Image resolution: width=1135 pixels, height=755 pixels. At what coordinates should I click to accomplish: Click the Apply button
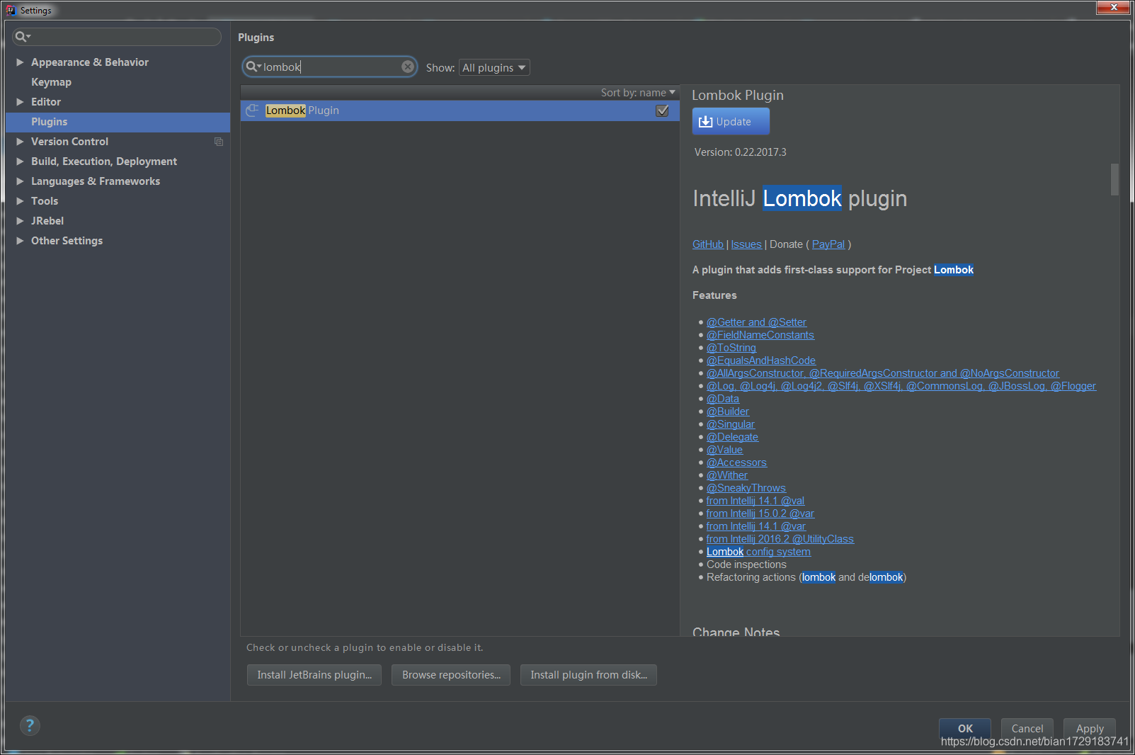tap(1089, 728)
